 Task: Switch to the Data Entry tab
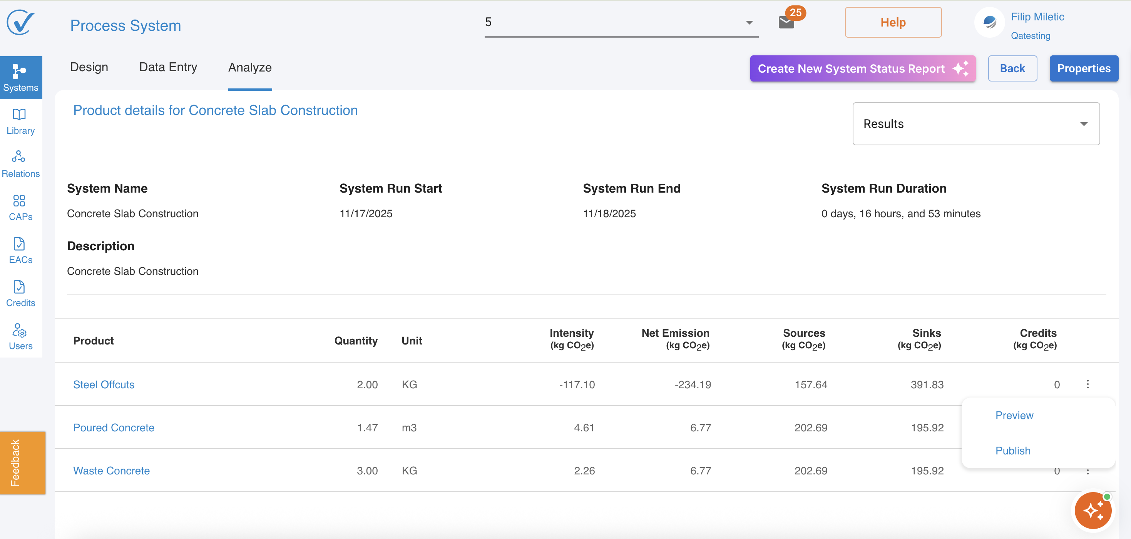(x=168, y=67)
